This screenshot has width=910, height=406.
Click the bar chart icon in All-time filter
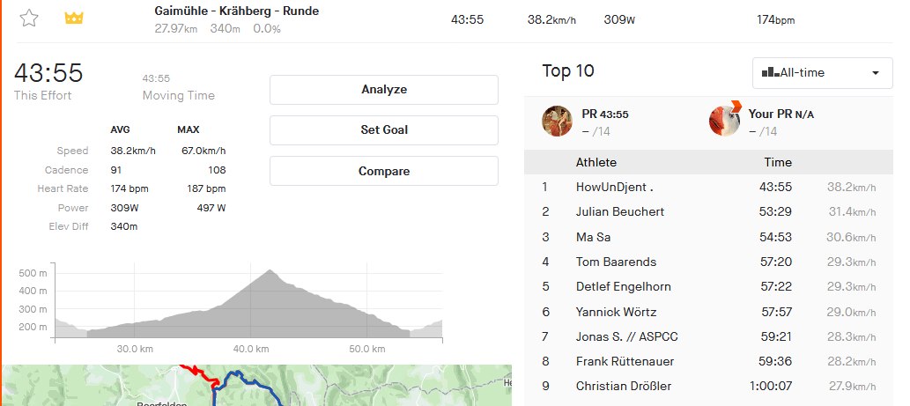click(770, 72)
